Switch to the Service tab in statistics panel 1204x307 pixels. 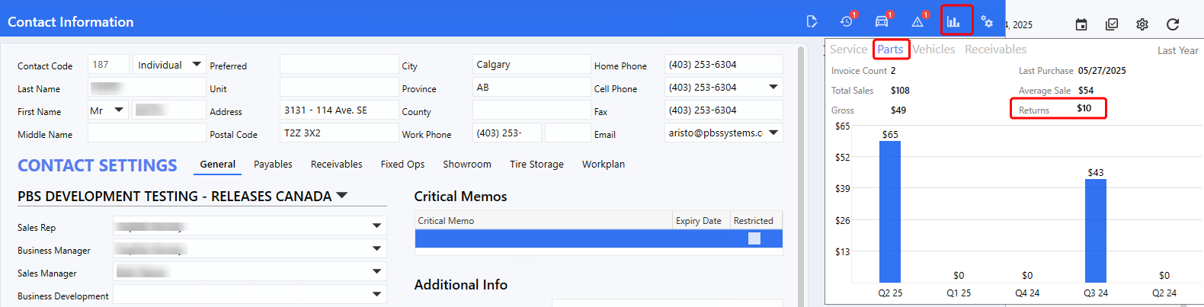pos(848,50)
